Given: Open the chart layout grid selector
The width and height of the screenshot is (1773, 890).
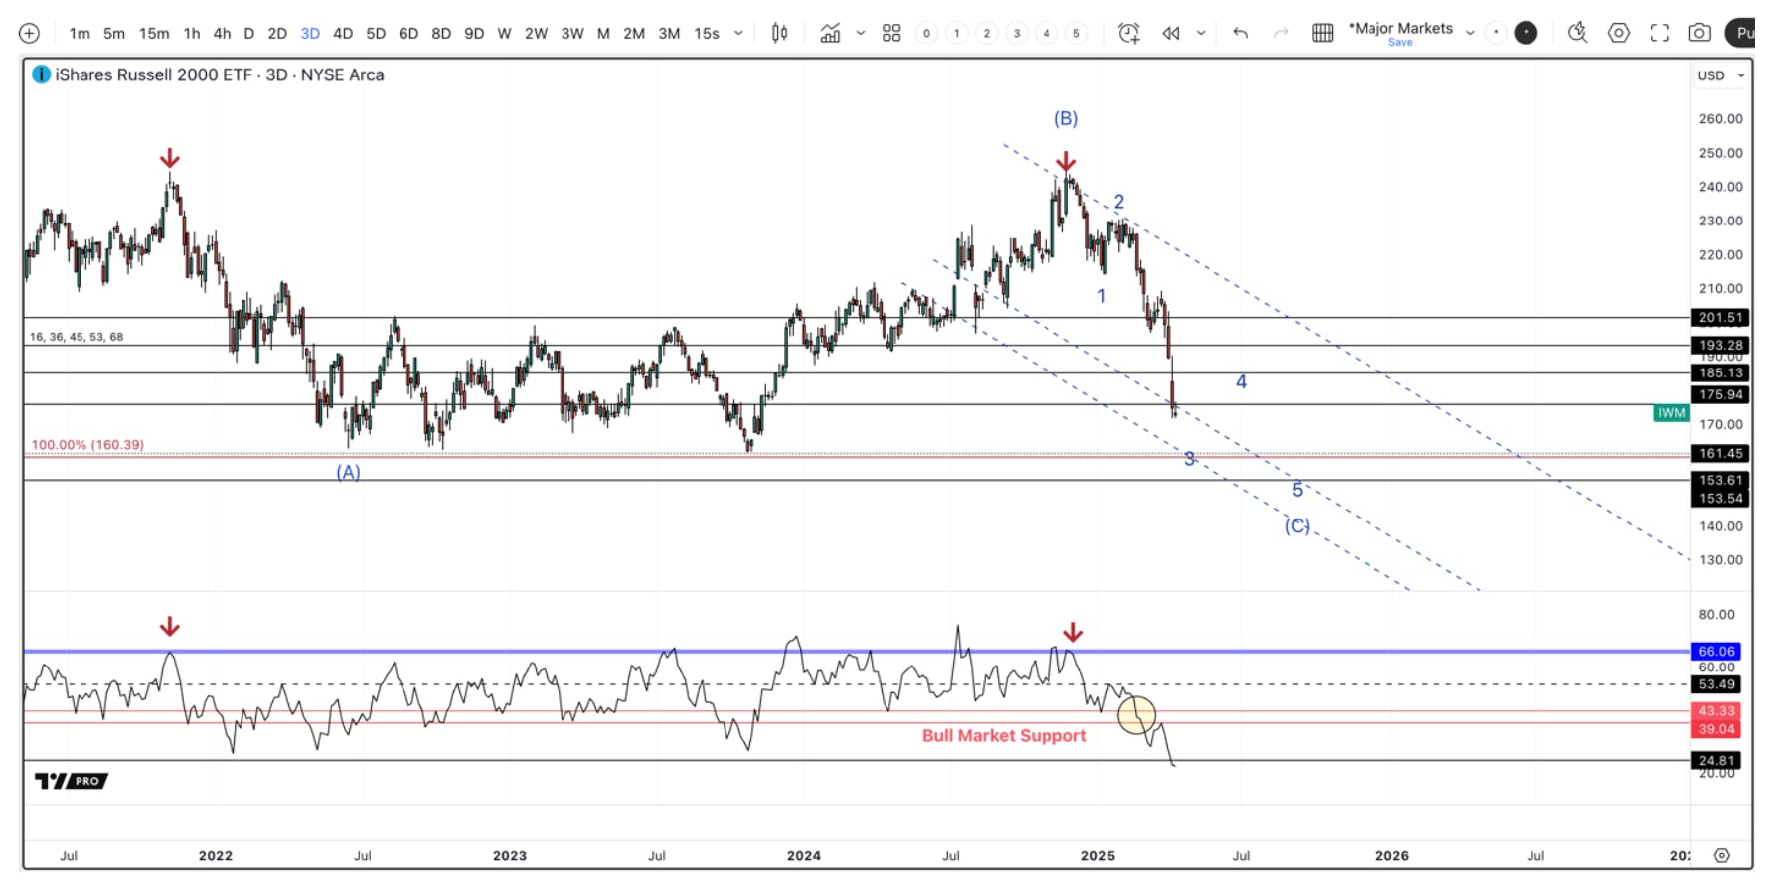Looking at the screenshot, I should (1322, 33).
